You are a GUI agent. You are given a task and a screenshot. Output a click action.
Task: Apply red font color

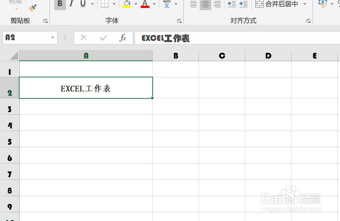point(145,4)
